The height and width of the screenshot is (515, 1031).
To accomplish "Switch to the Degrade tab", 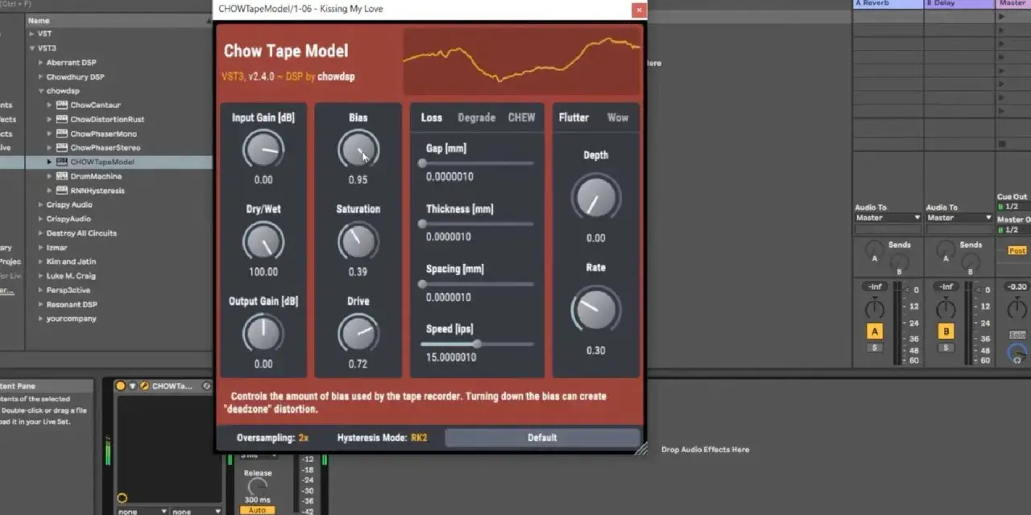I will 477,117.
